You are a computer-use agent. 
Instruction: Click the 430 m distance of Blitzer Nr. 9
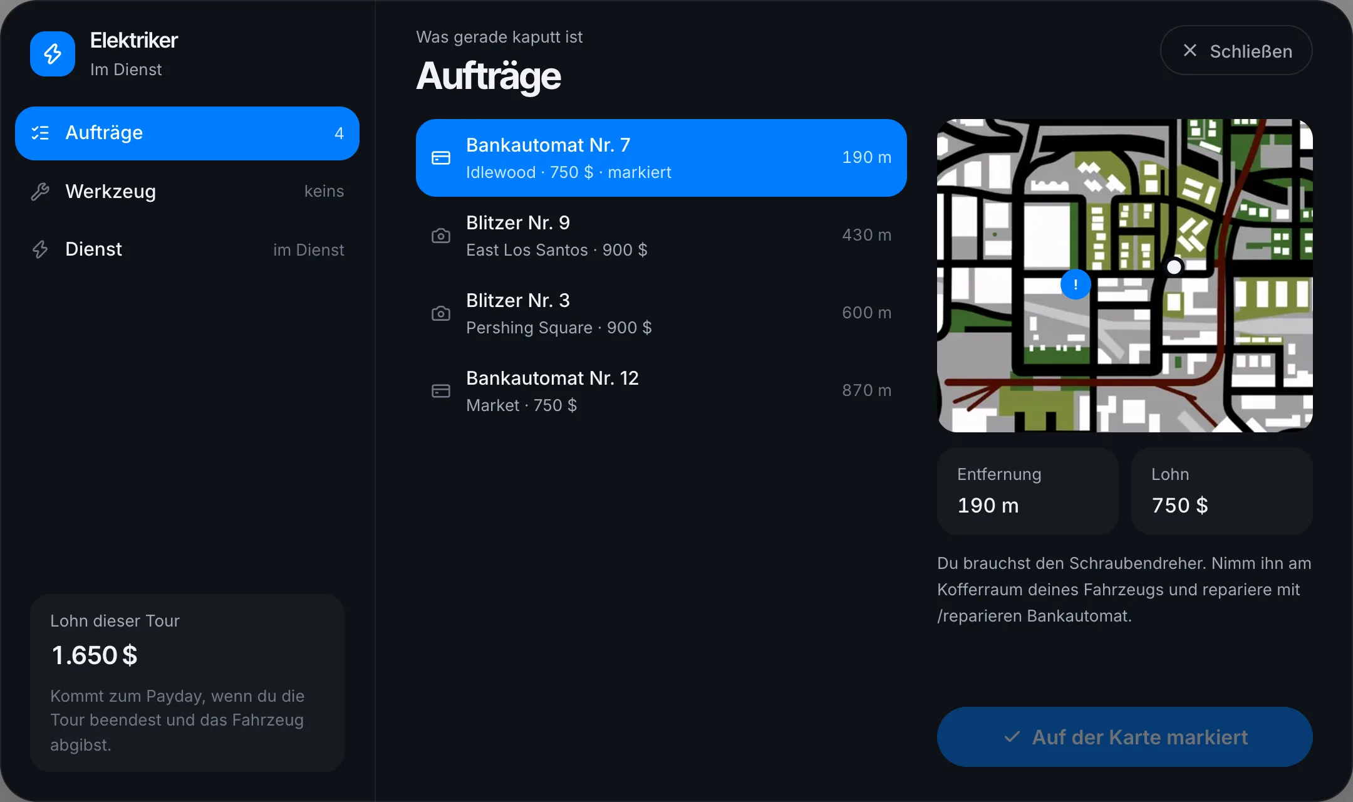pyautogui.click(x=866, y=235)
